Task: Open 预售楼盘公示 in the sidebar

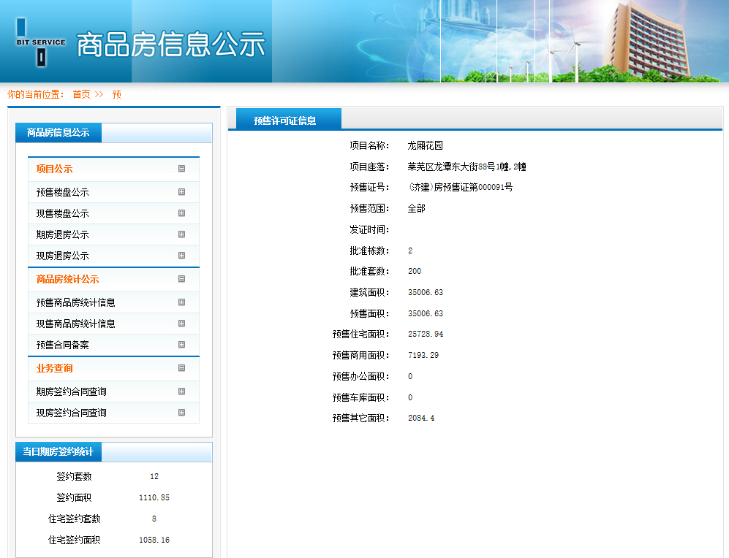Action: 62,192
